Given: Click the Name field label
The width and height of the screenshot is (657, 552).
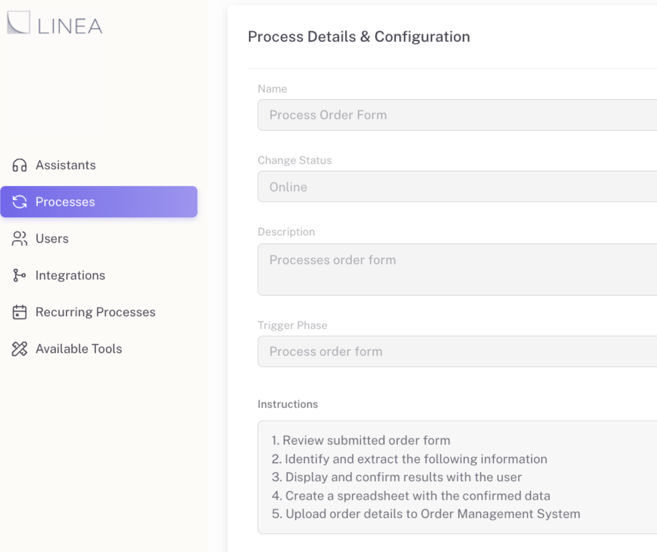Looking at the screenshot, I should click(272, 89).
